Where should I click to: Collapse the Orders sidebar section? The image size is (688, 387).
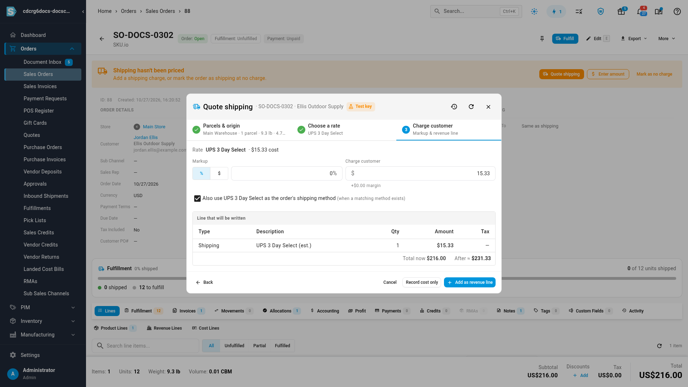click(72, 49)
